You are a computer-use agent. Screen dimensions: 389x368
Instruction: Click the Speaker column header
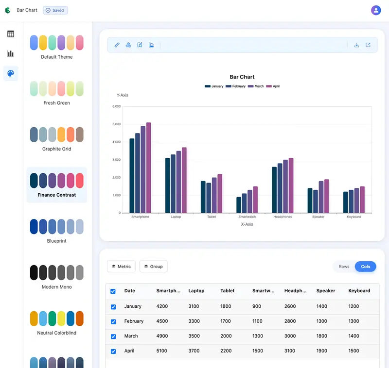326,291
